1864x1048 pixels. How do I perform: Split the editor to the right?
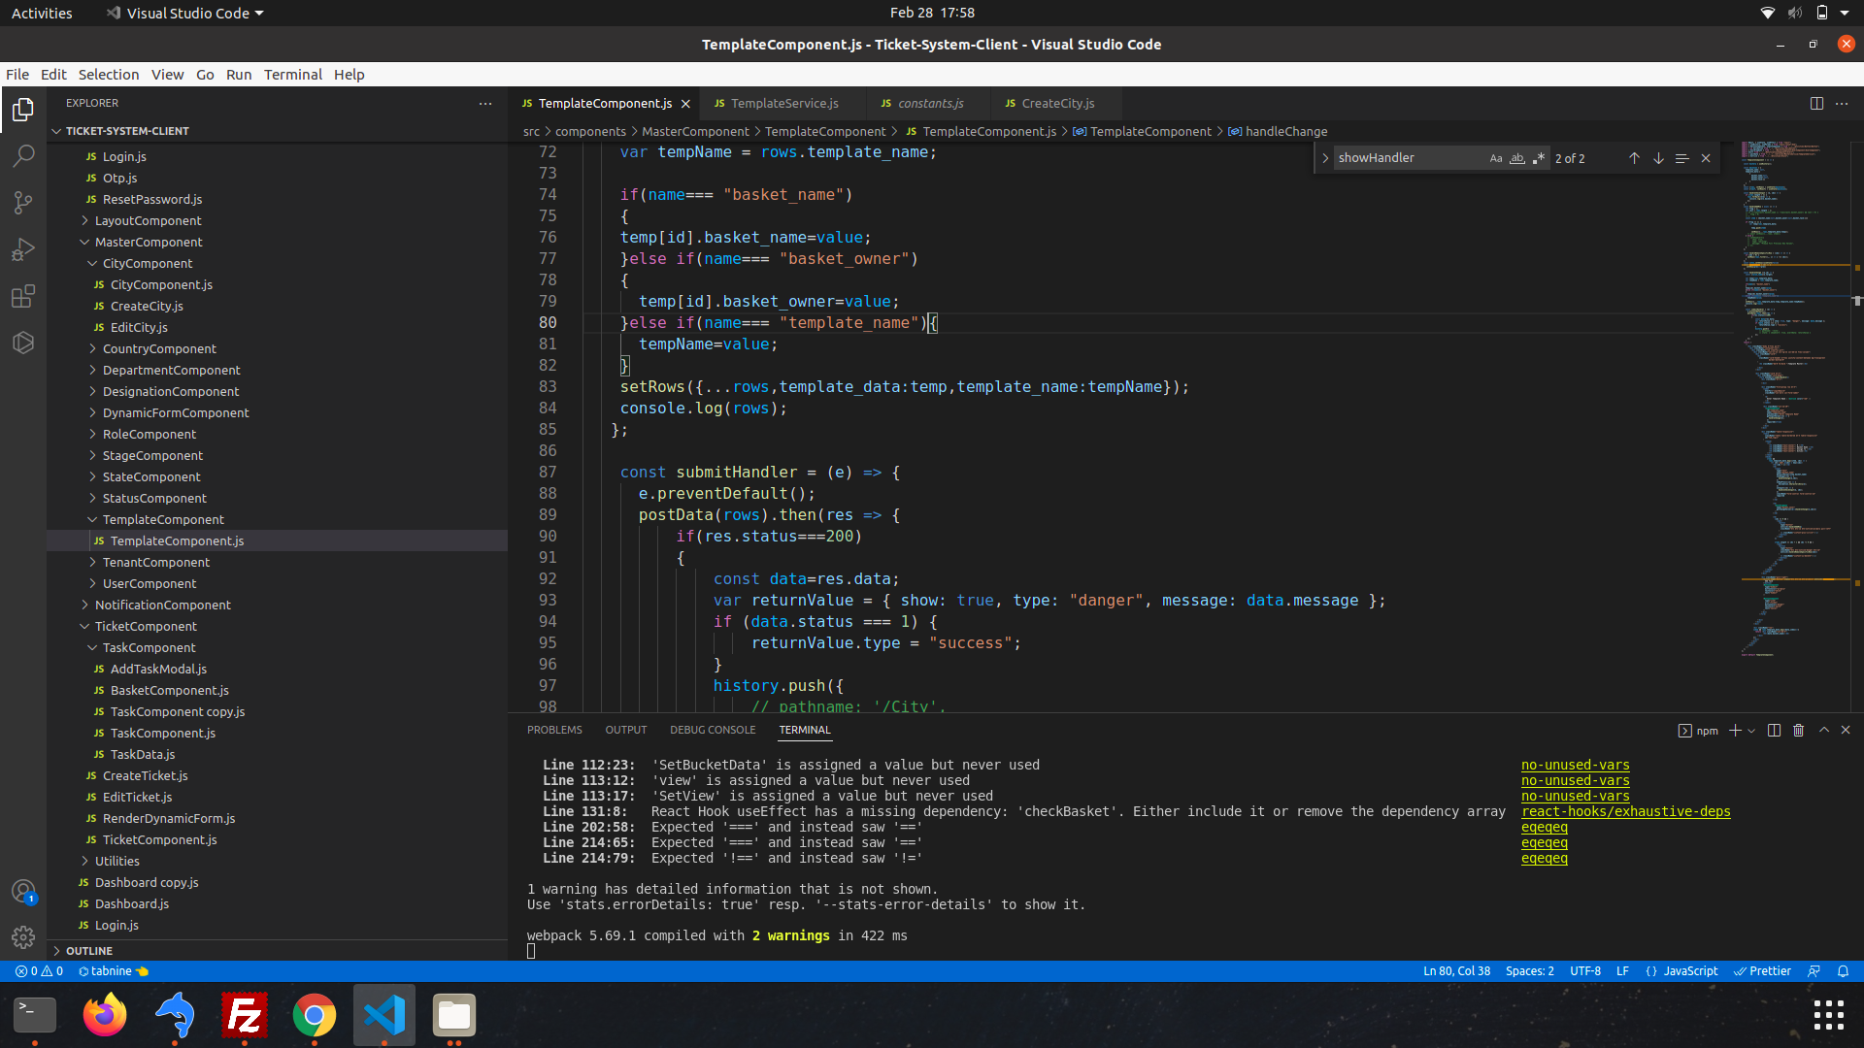[x=1816, y=103]
